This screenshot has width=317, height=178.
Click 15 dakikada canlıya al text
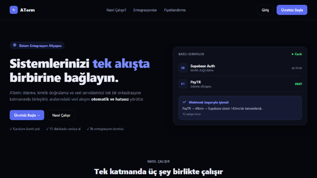(63, 129)
